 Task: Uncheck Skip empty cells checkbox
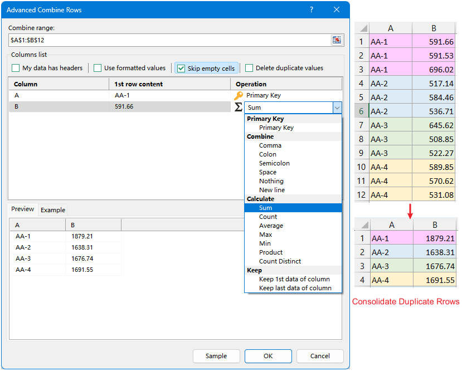pos(181,69)
